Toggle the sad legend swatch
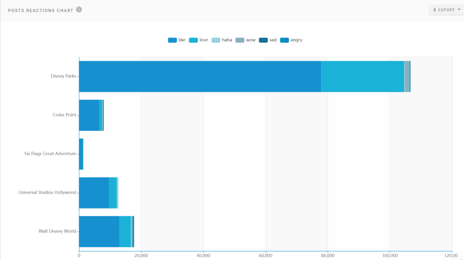This screenshot has width=466, height=260. click(x=263, y=40)
